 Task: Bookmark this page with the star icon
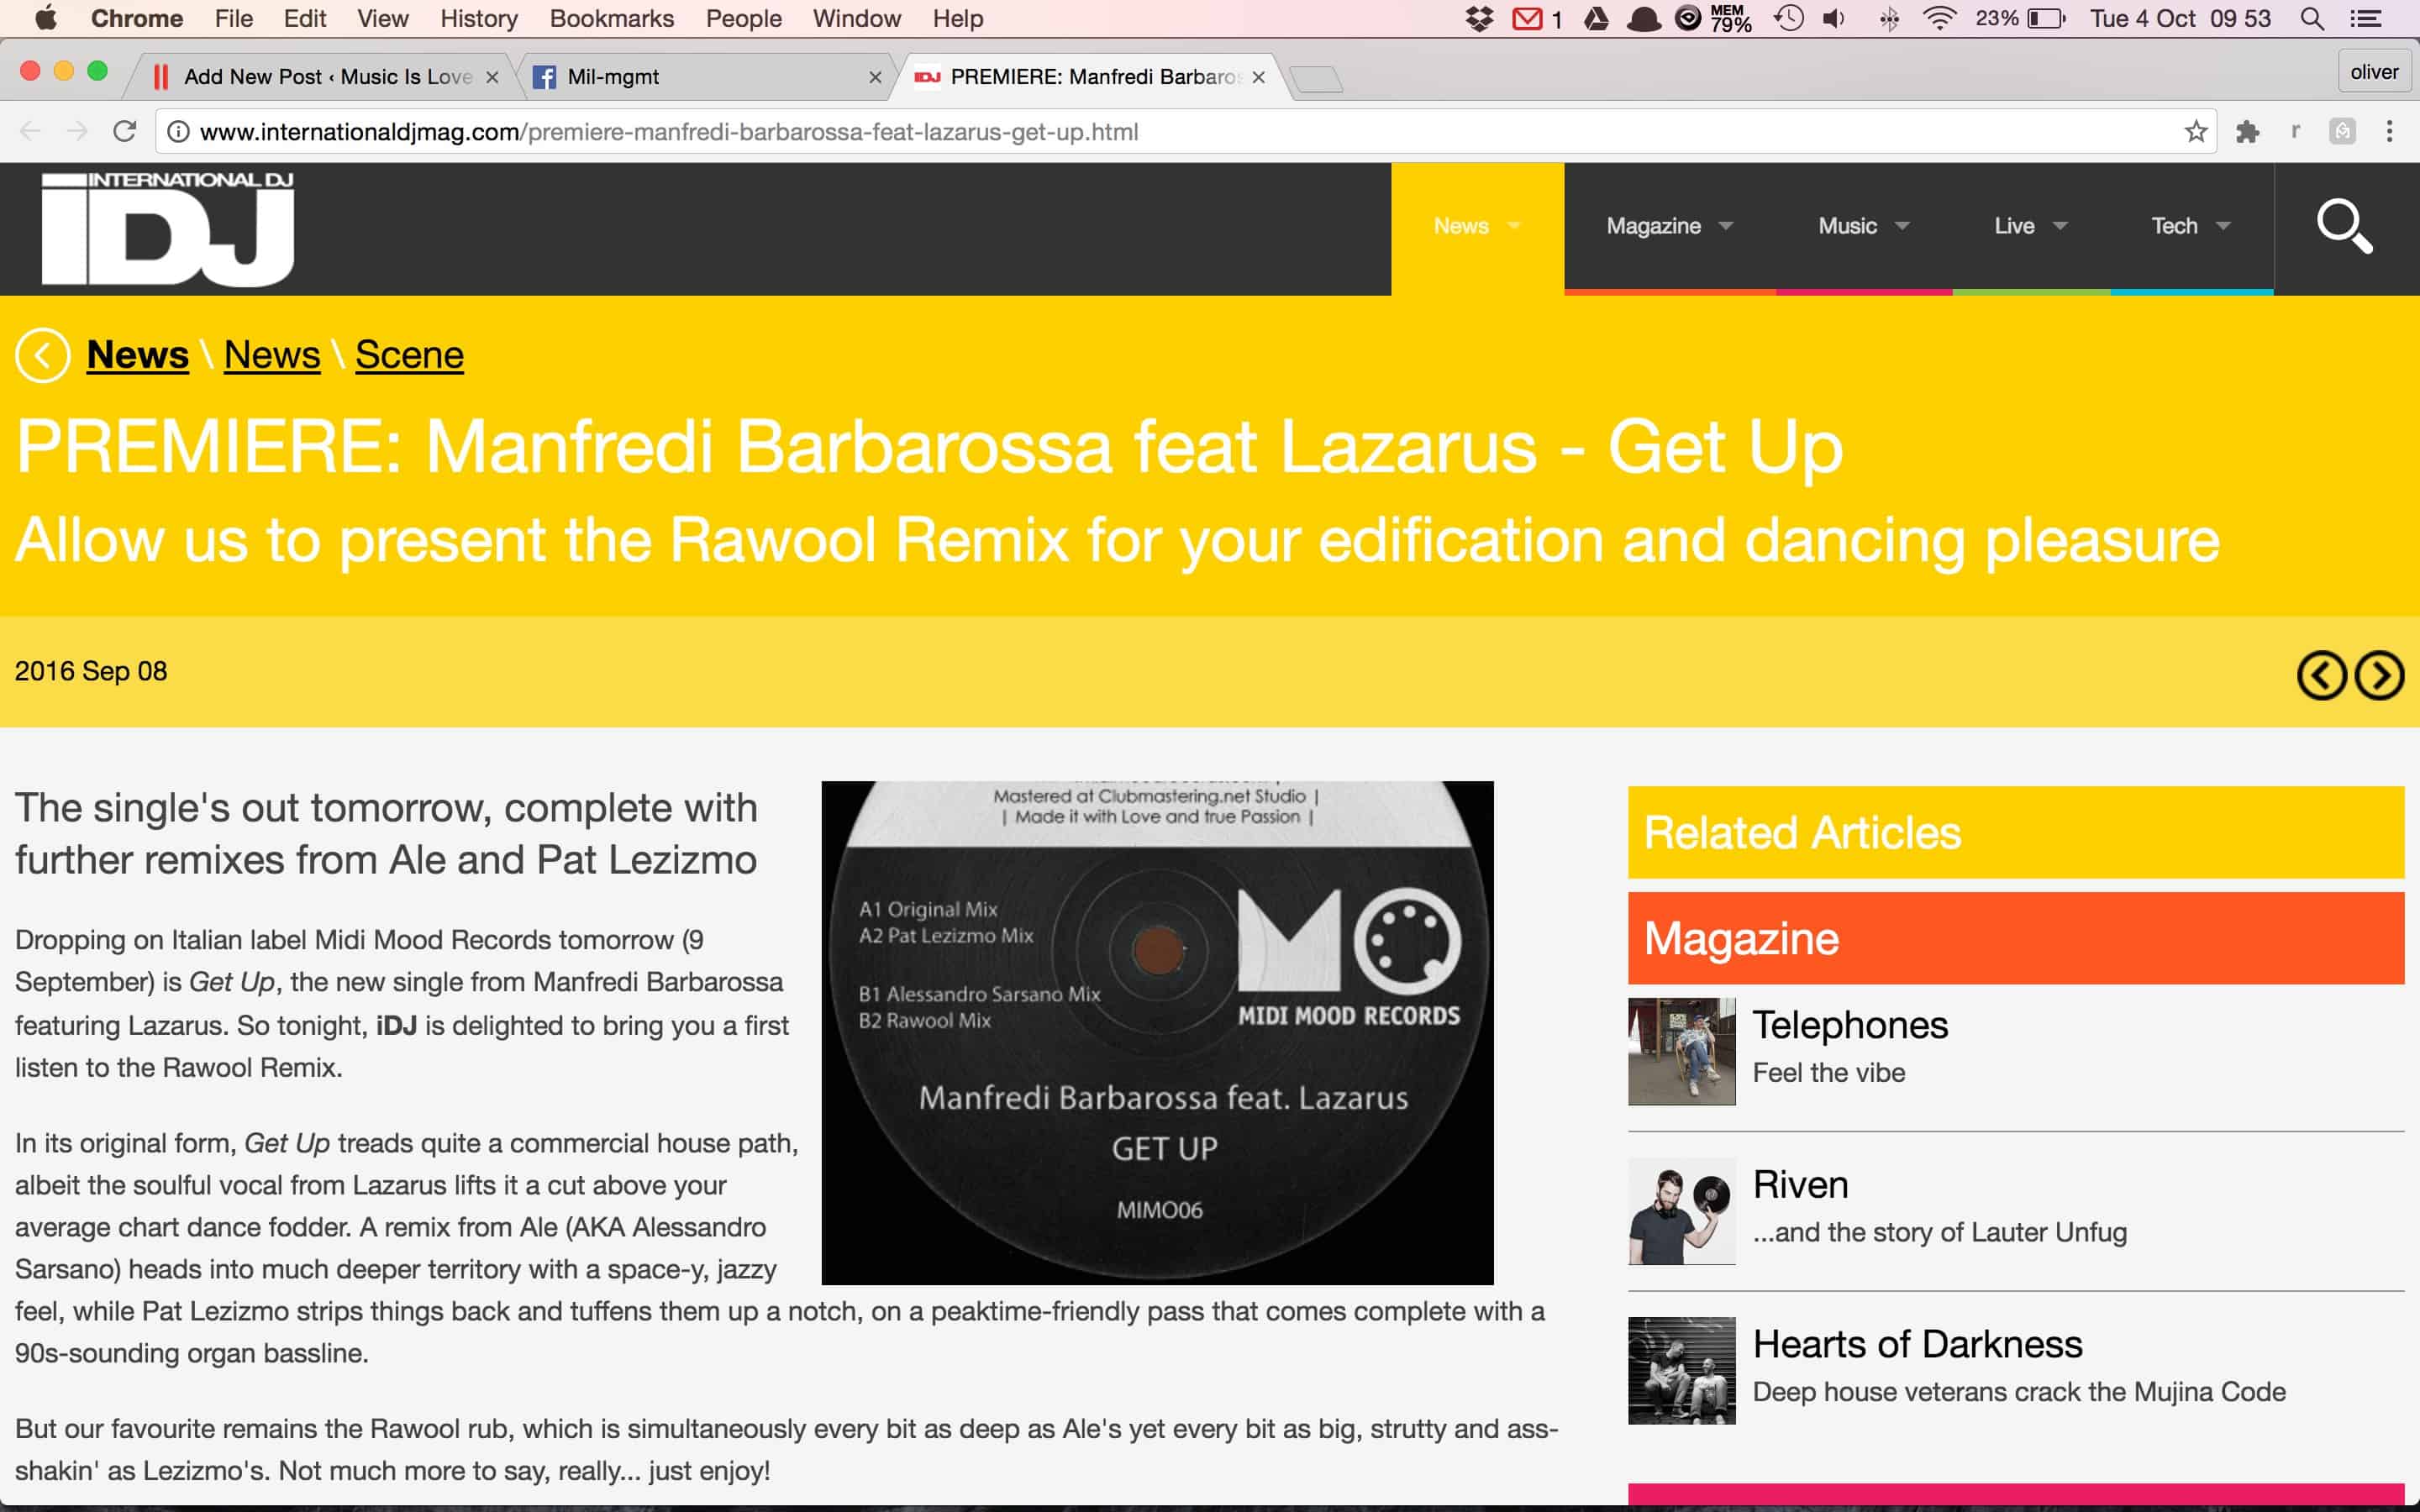pyautogui.click(x=2196, y=131)
